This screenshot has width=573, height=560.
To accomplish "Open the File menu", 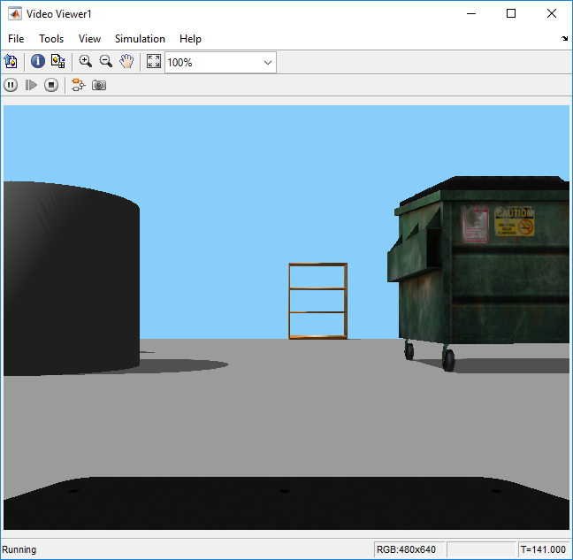I will [16, 39].
